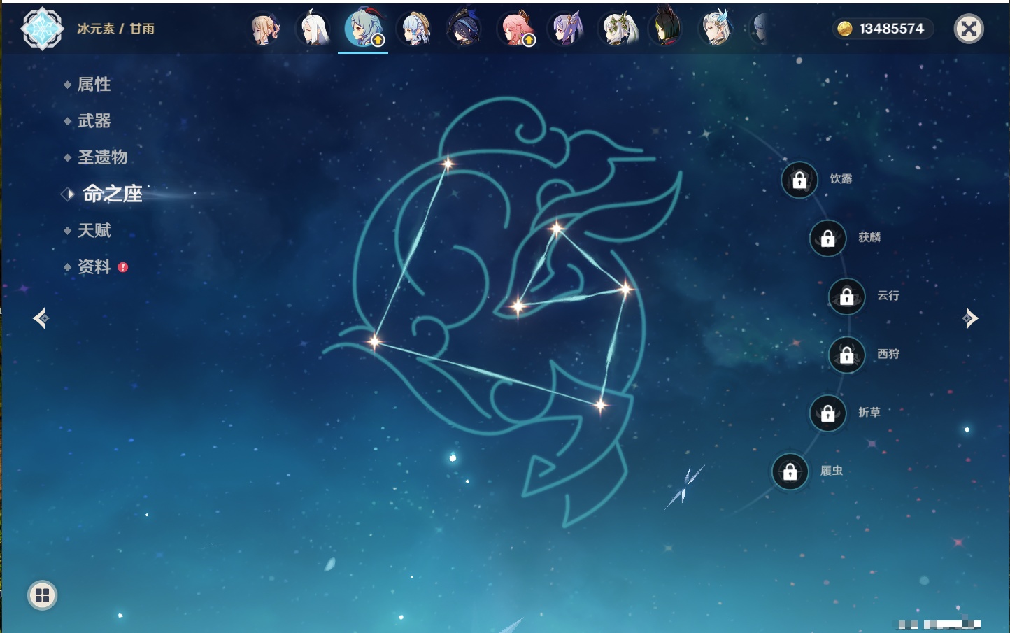Click the 冰元素 / 甘雨 title text
Viewport: 1010px width, 633px height.
coord(115,29)
